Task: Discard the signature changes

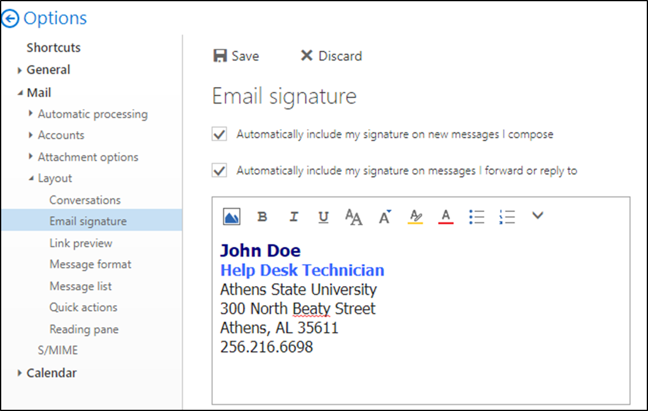Action: [331, 56]
